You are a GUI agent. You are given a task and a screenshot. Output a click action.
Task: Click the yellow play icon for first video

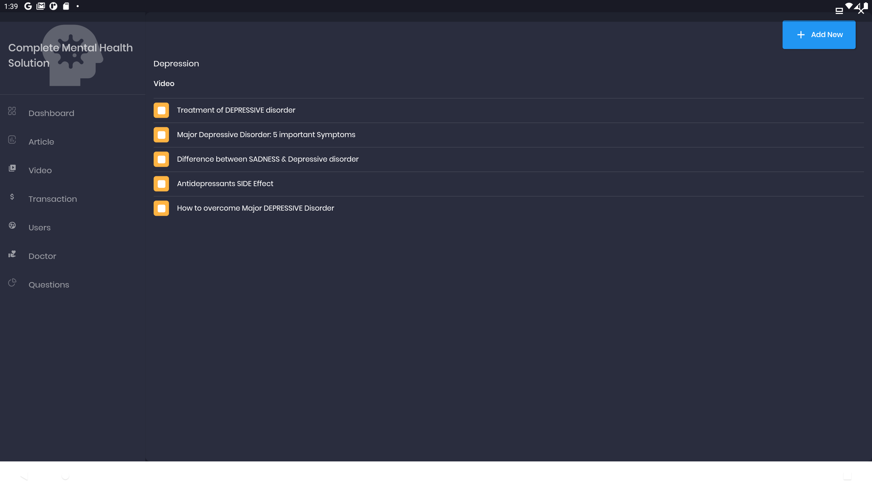click(x=161, y=110)
